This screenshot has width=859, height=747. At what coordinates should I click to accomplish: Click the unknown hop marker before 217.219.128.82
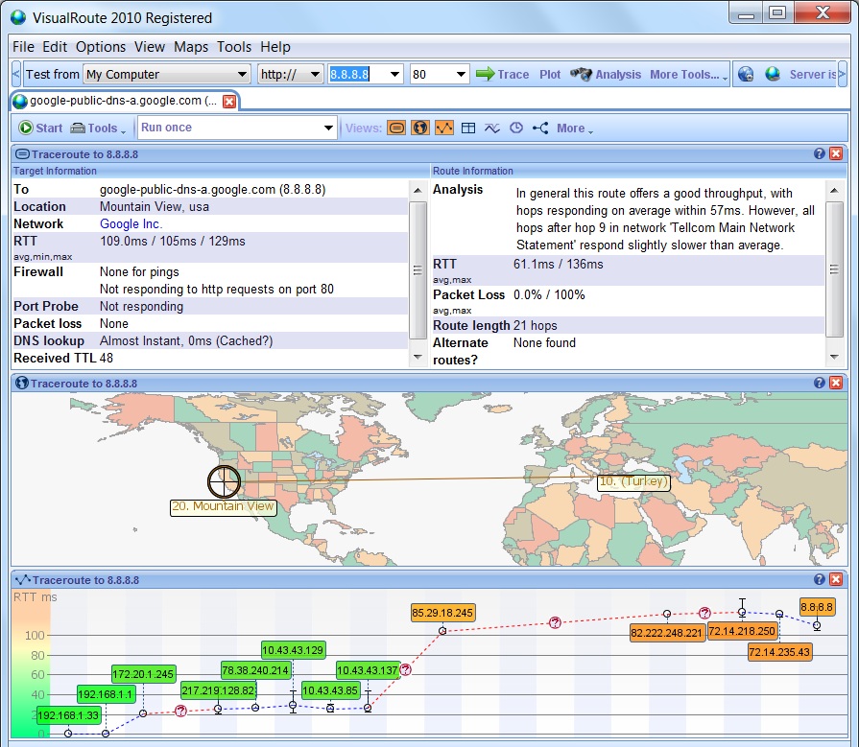[x=180, y=711]
